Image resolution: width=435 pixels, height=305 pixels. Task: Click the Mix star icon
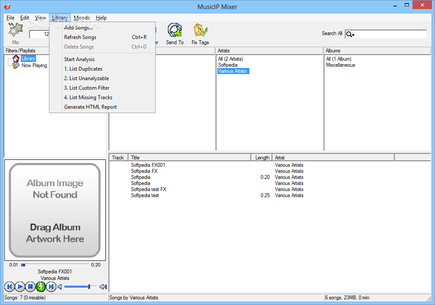point(15,30)
